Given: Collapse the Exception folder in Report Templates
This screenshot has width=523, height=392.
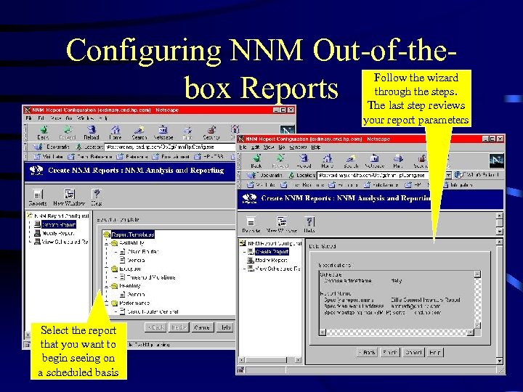Looking at the screenshot, I should (x=107, y=269).
